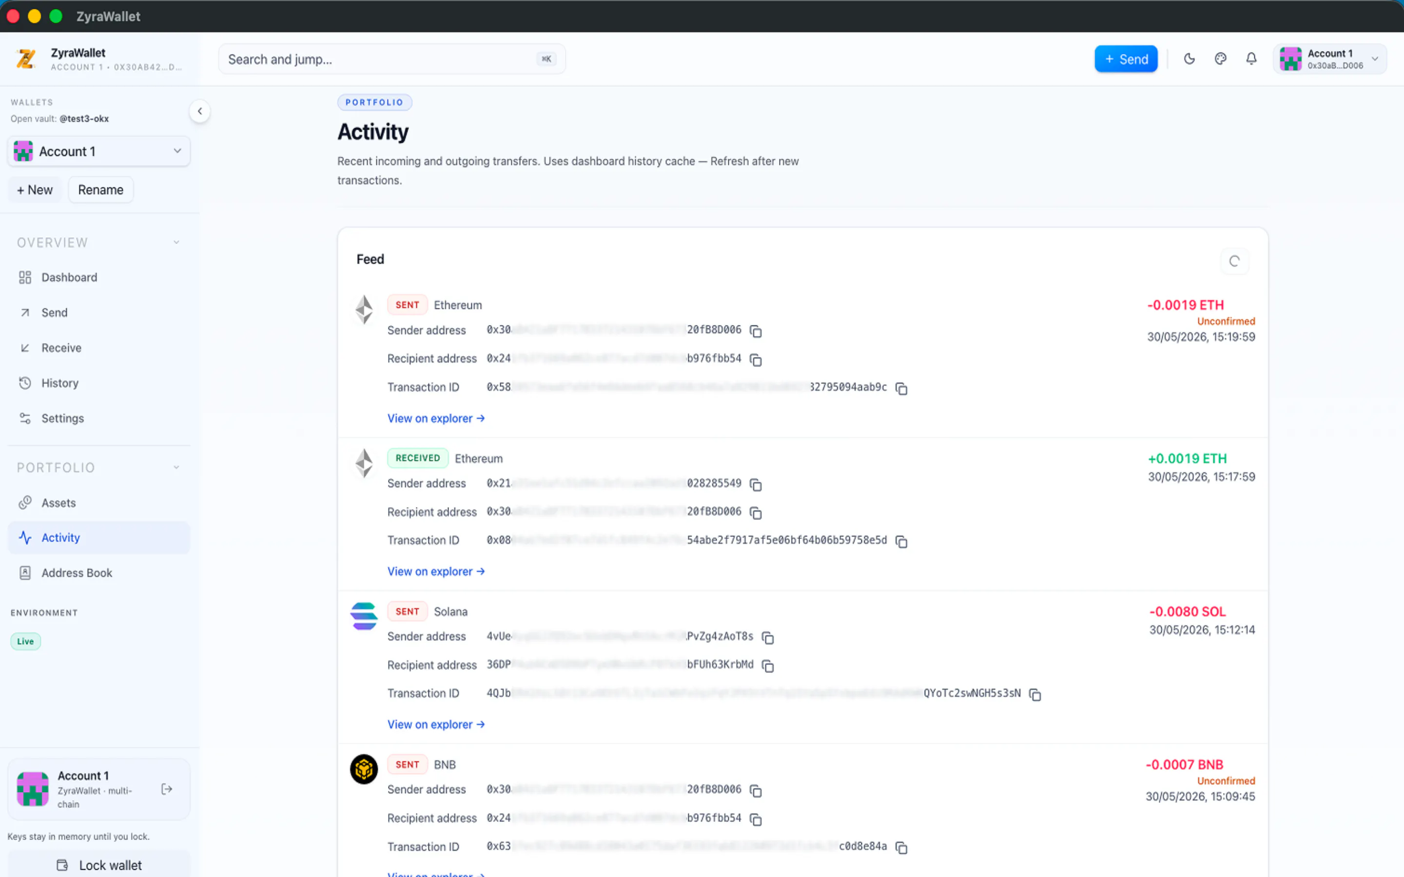Collapse the PORTFOLIO section

tap(98, 468)
